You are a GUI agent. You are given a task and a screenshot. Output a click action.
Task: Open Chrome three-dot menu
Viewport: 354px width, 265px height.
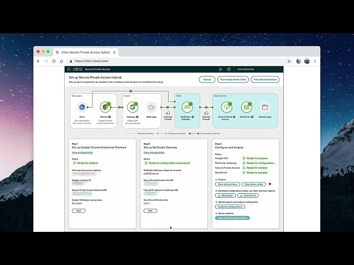pyautogui.click(x=315, y=61)
